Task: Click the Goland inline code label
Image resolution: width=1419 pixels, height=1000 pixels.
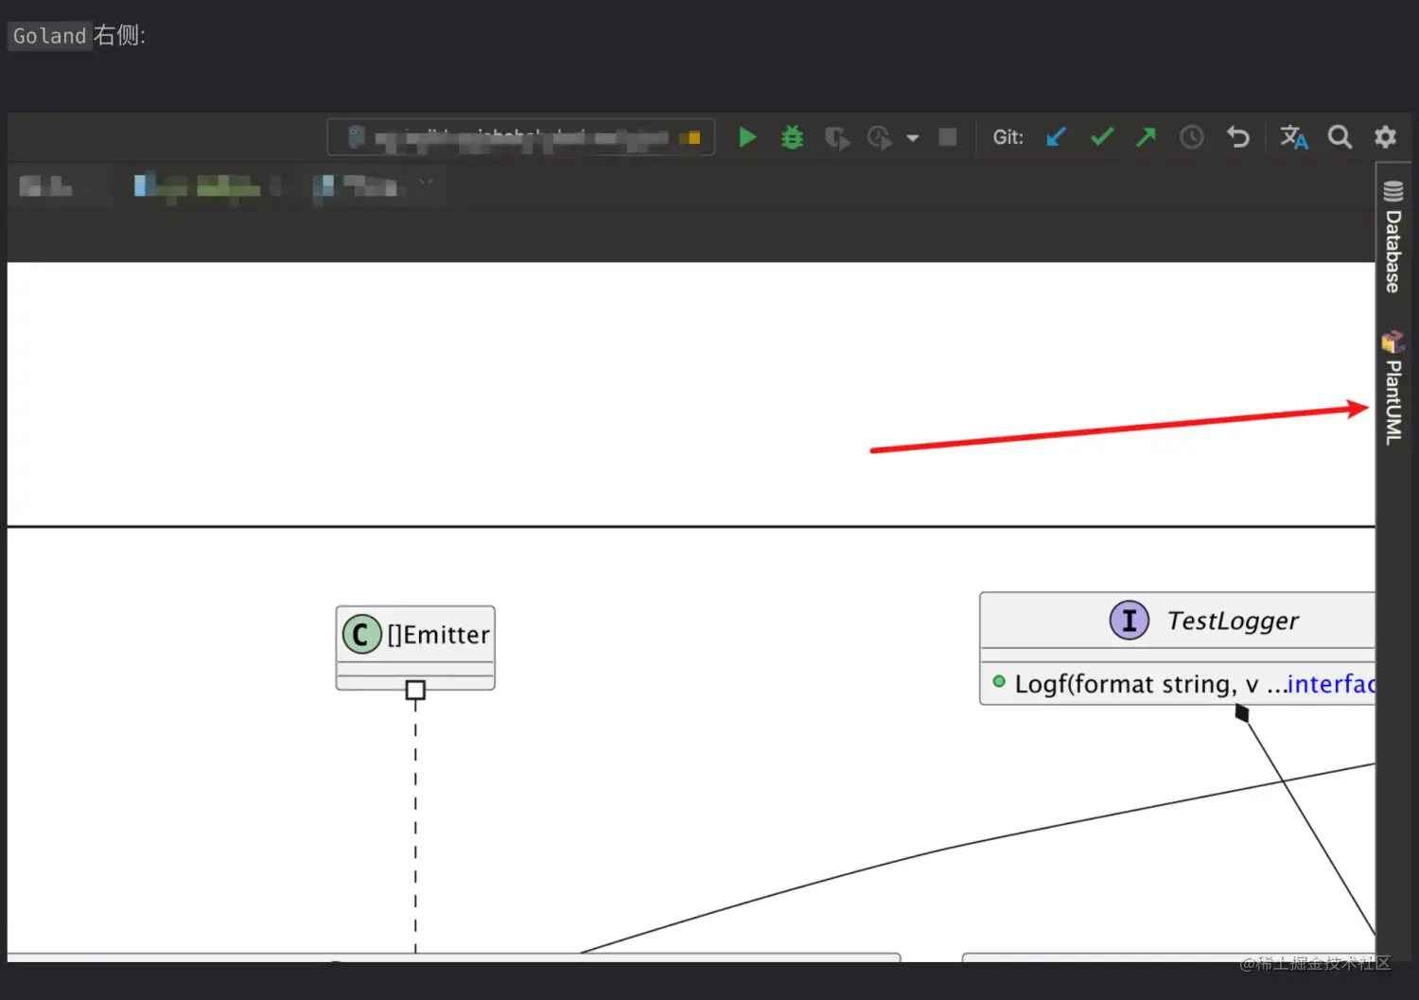Action: click(x=49, y=36)
